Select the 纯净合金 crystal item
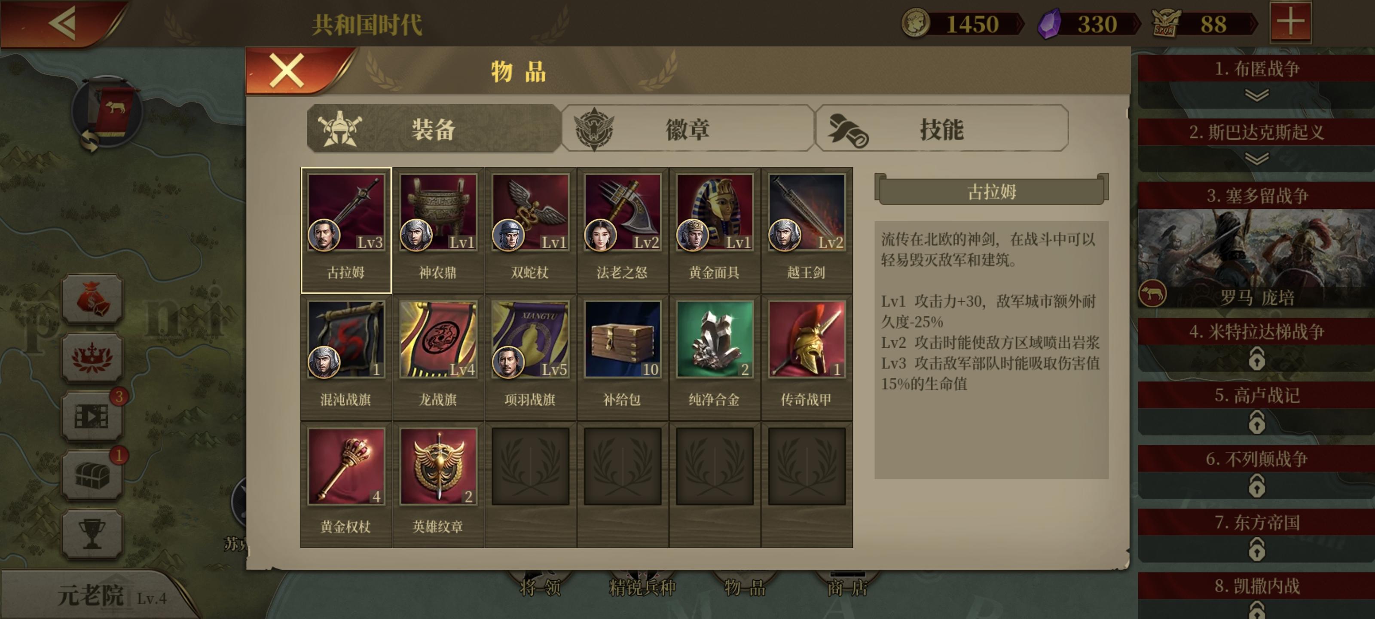Image resolution: width=1375 pixels, height=619 pixels. tap(714, 357)
